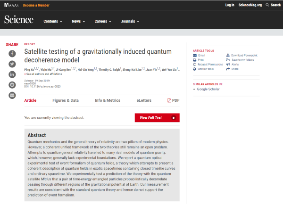The height and width of the screenshot is (221, 283).
Task: Open Citation tools globe icon
Action: pos(194,69)
